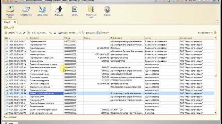The width and height of the screenshot is (222, 124).
Task: Click scroll up arrow of the table
Action: click(x=215, y=38)
